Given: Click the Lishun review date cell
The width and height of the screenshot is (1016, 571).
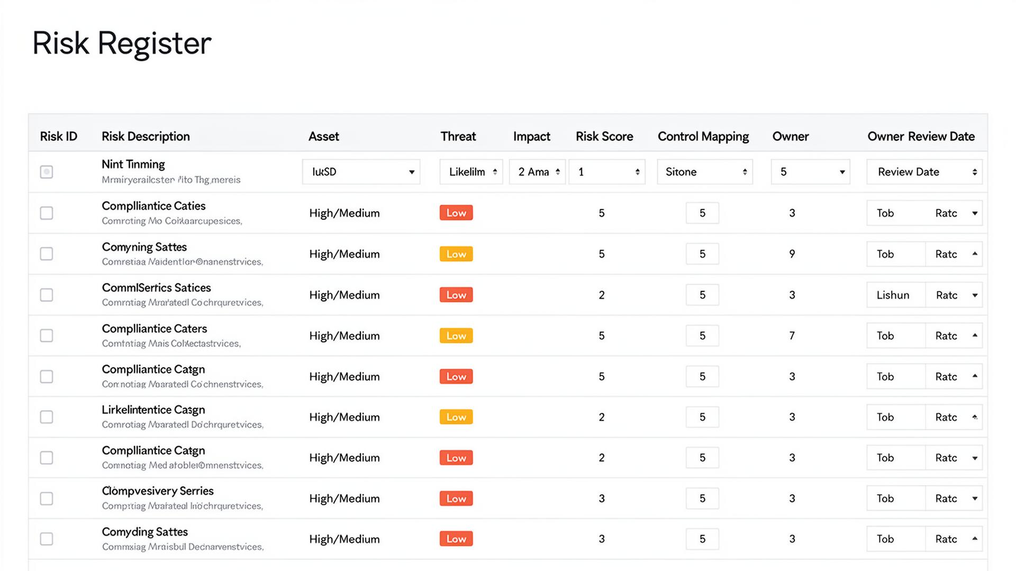Looking at the screenshot, I should 896,295.
